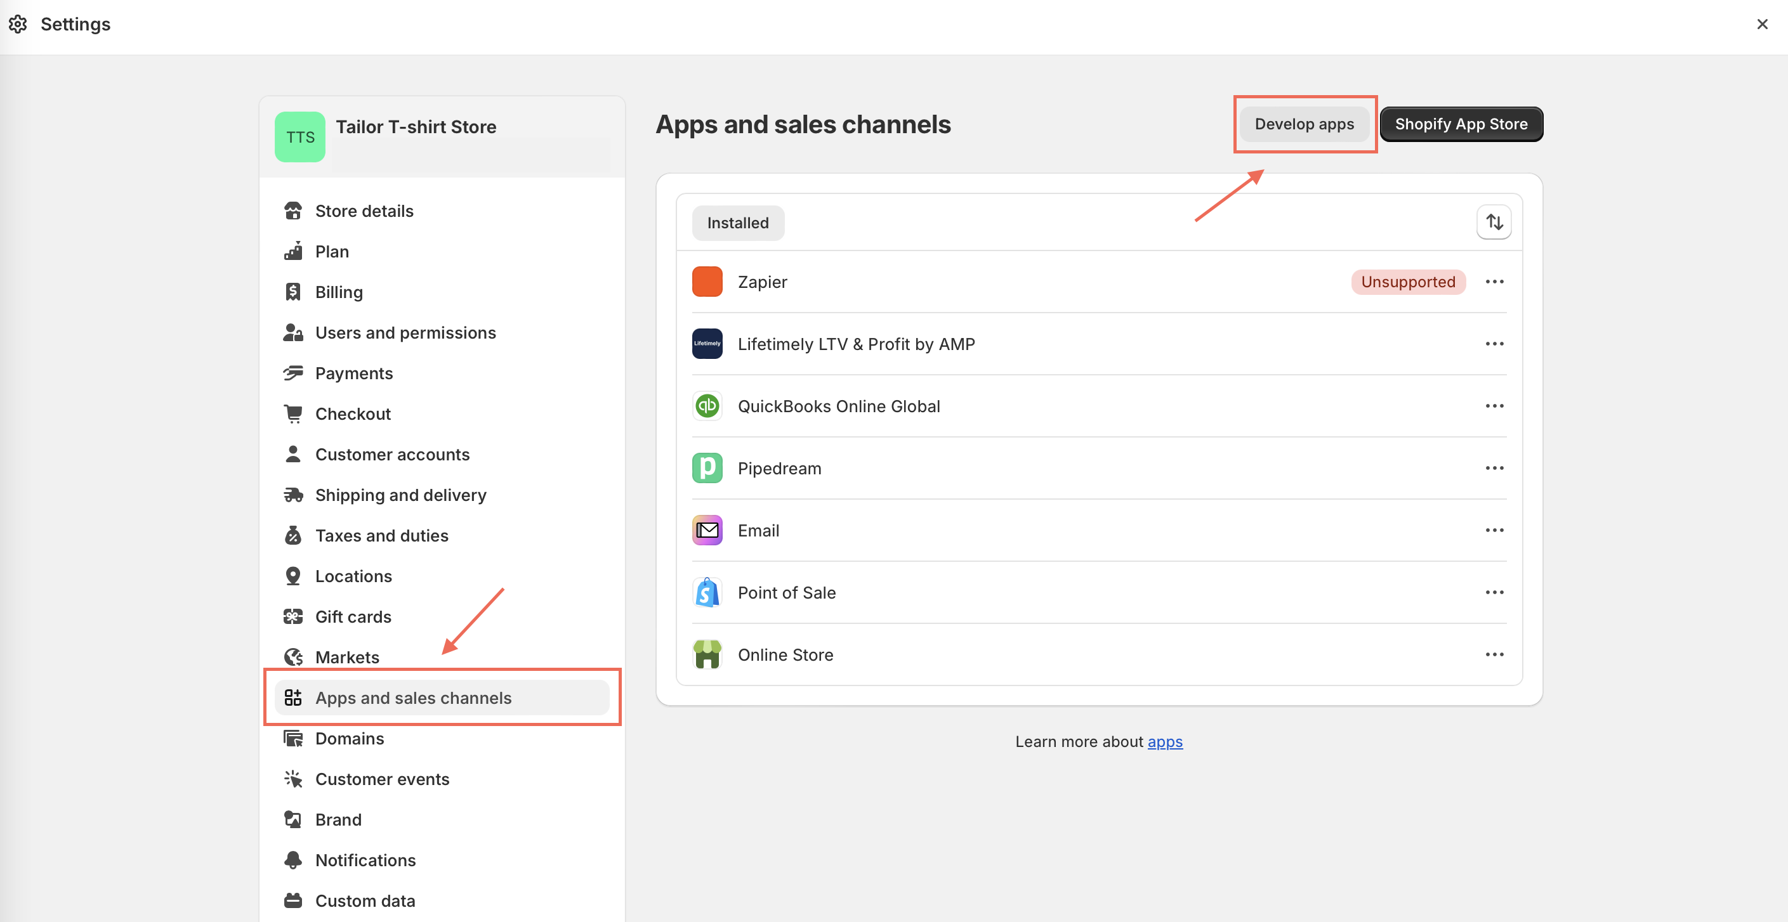Click the QuickBooks Online Global app icon
1788x922 pixels.
point(707,406)
